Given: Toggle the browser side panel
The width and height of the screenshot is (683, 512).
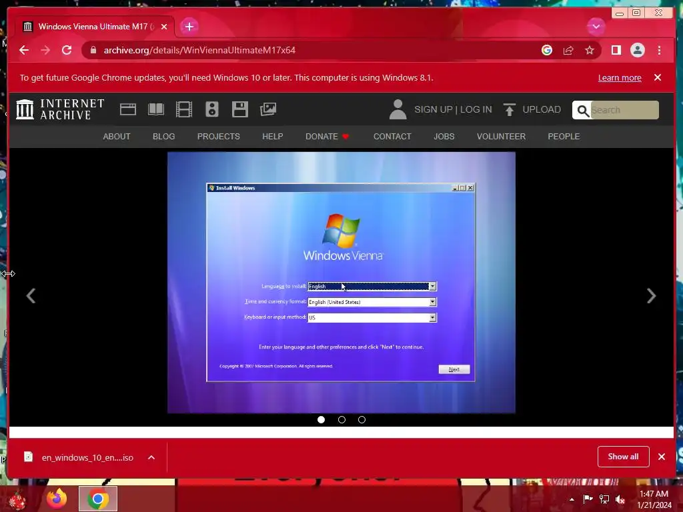Looking at the screenshot, I should [x=616, y=50].
